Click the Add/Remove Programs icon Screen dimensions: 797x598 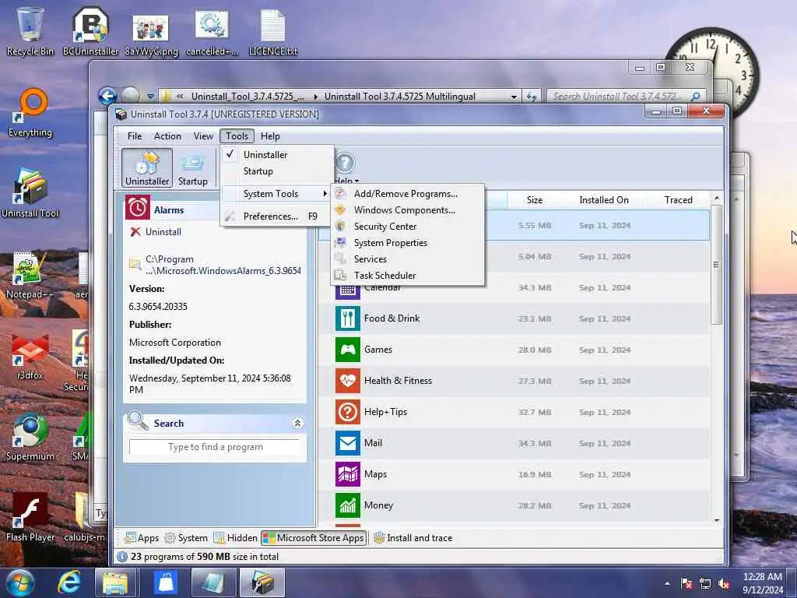[x=341, y=194]
